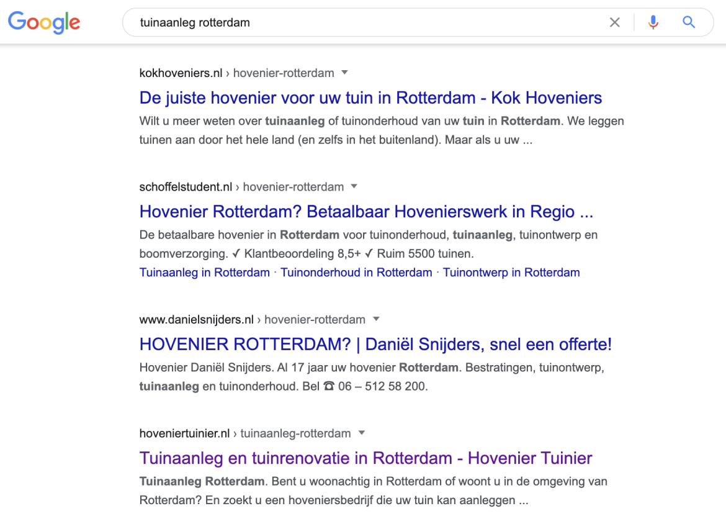Open the 'De juiste hovenier voor uw tuin' result
Image resolution: width=726 pixels, height=529 pixels.
coord(370,97)
